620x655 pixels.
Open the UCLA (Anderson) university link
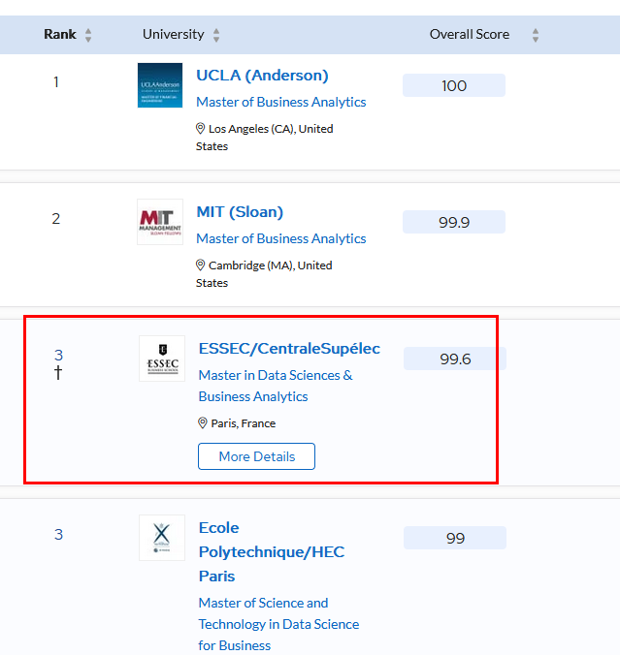coord(262,76)
